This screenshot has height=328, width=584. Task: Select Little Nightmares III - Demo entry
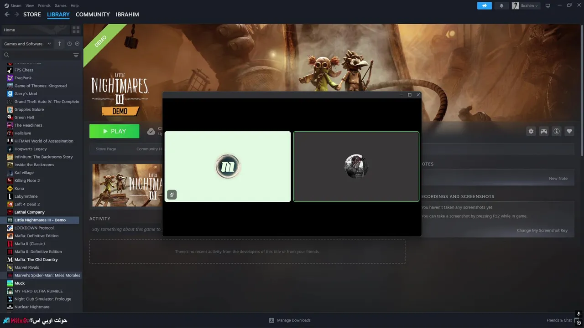(41, 220)
